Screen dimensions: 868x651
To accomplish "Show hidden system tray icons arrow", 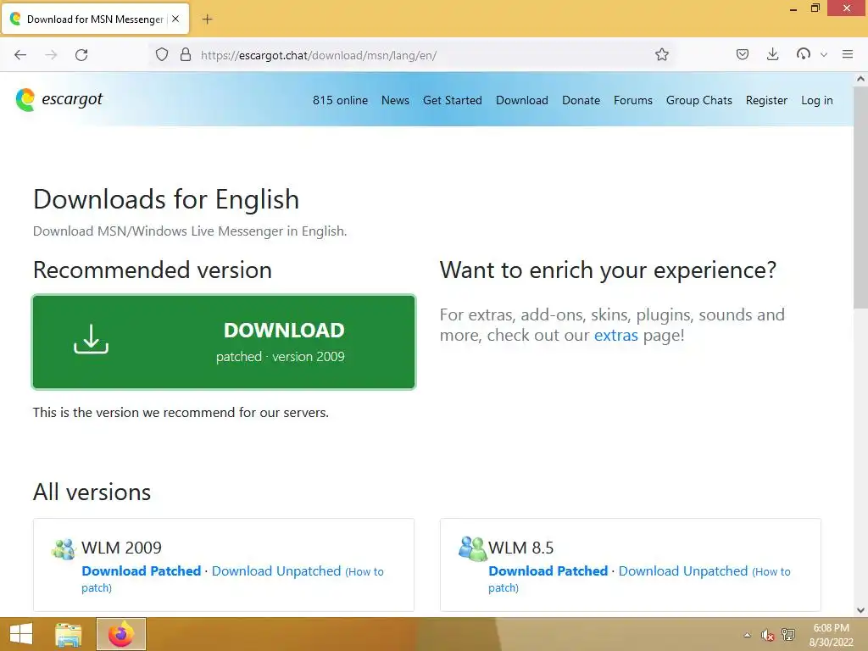I will (748, 634).
